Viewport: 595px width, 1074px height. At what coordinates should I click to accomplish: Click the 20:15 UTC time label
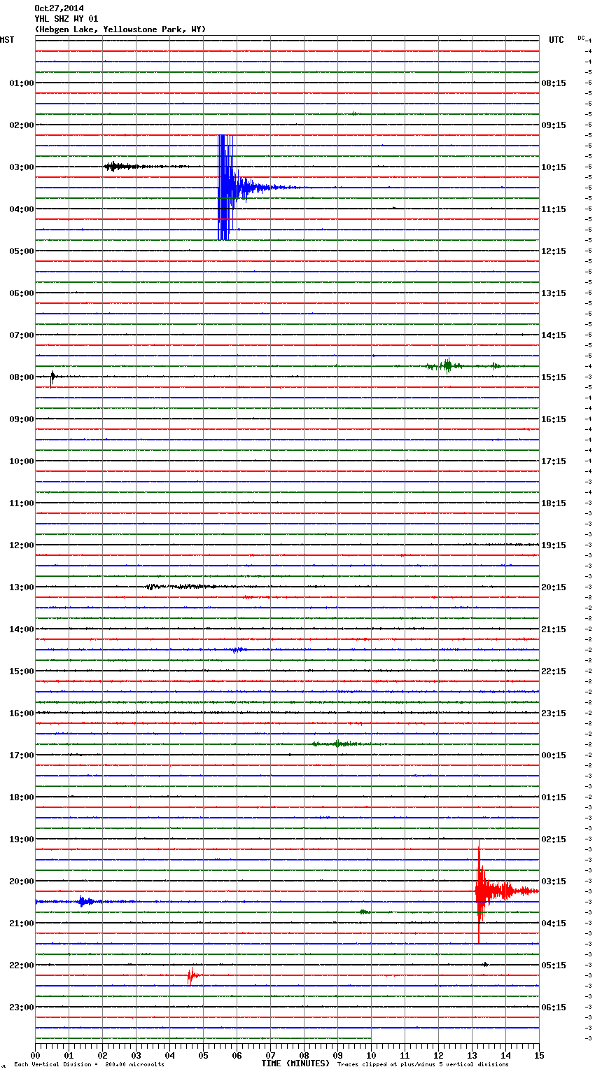[554, 587]
